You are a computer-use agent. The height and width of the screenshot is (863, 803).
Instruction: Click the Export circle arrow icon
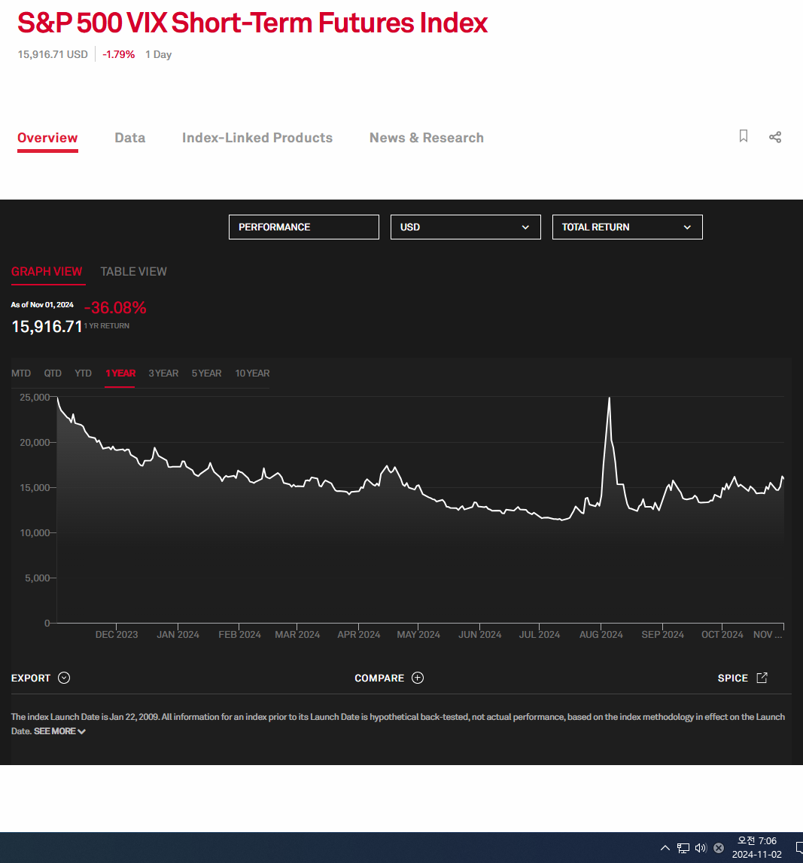64,678
